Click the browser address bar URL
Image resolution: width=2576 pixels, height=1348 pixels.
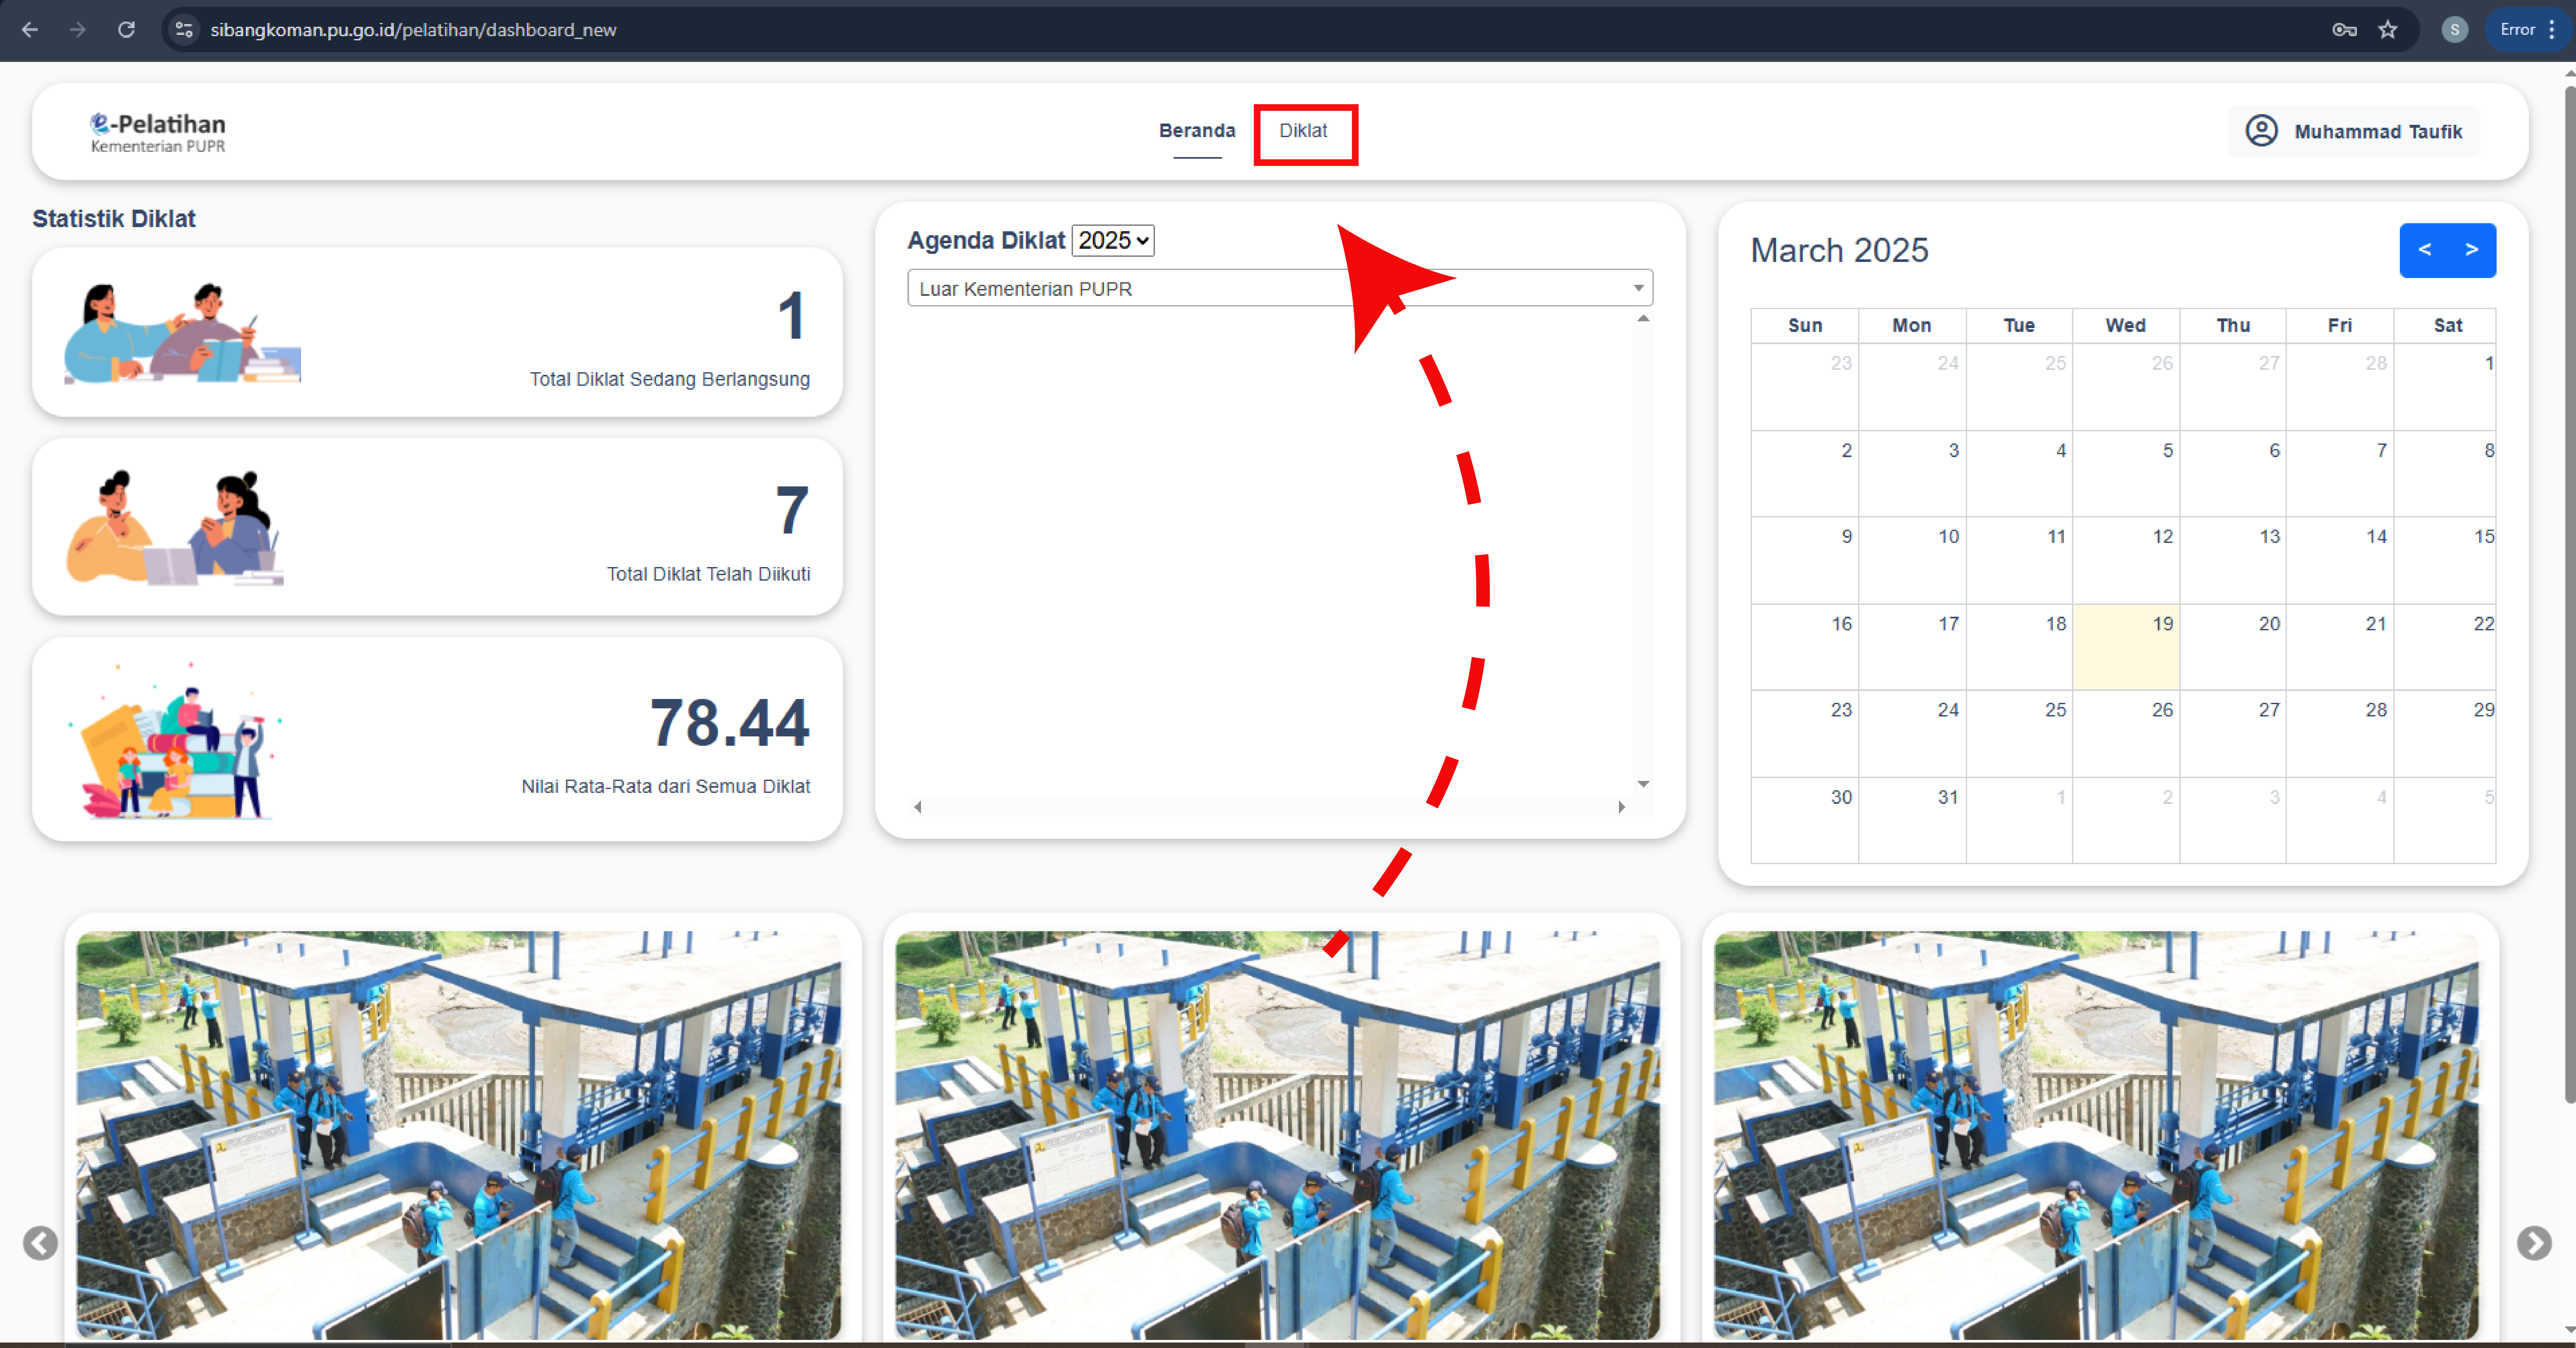point(413,30)
